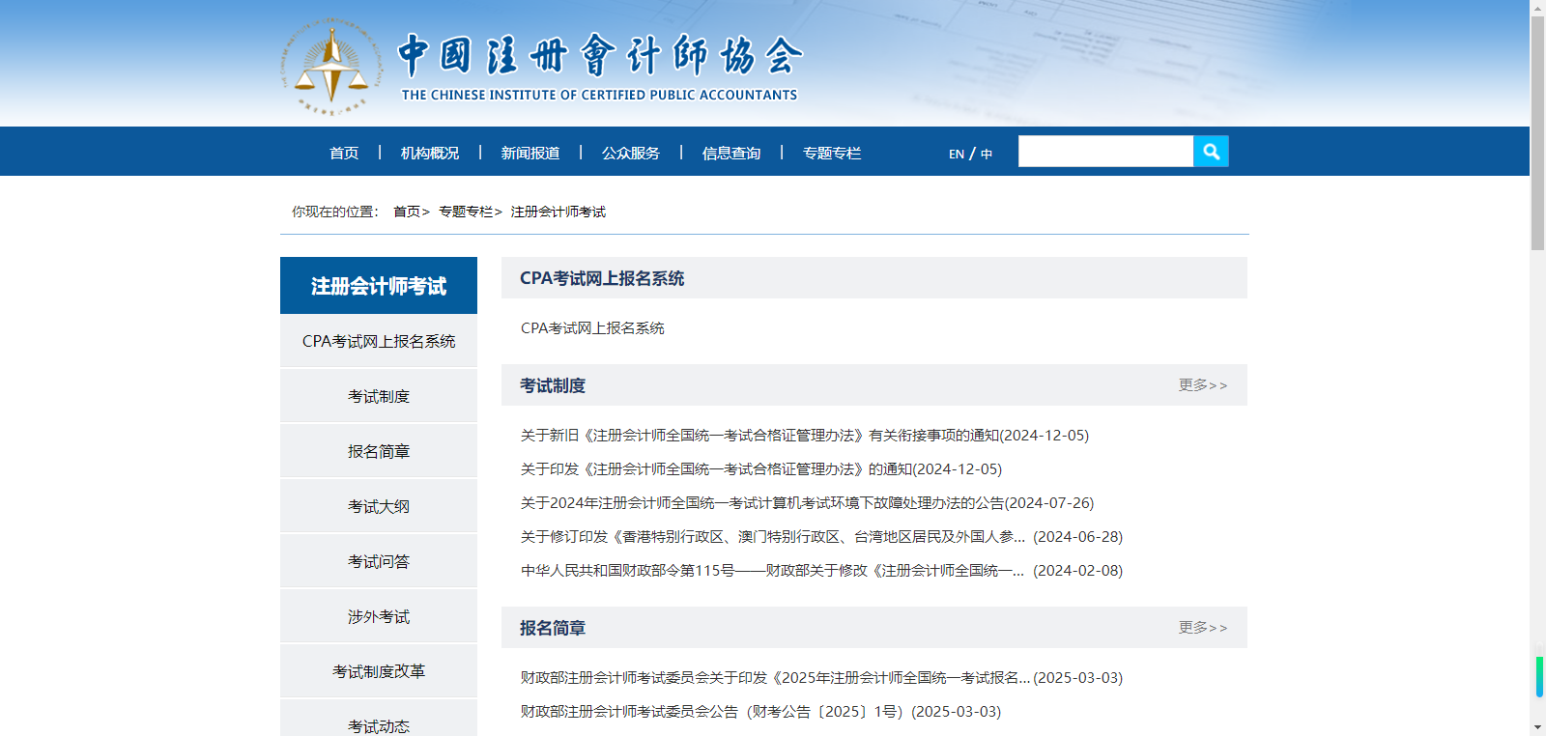Select 考试制度 in the sidebar
The height and width of the screenshot is (736, 1546).
tap(379, 396)
